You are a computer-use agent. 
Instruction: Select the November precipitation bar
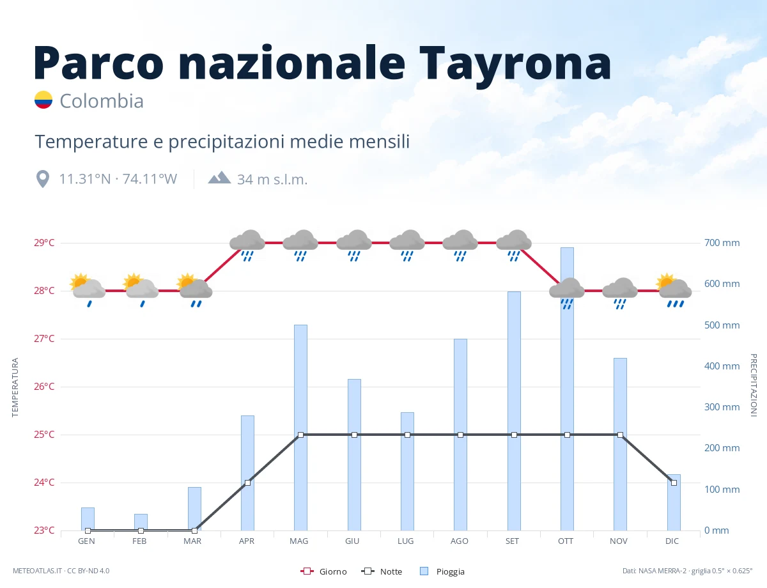(620, 444)
